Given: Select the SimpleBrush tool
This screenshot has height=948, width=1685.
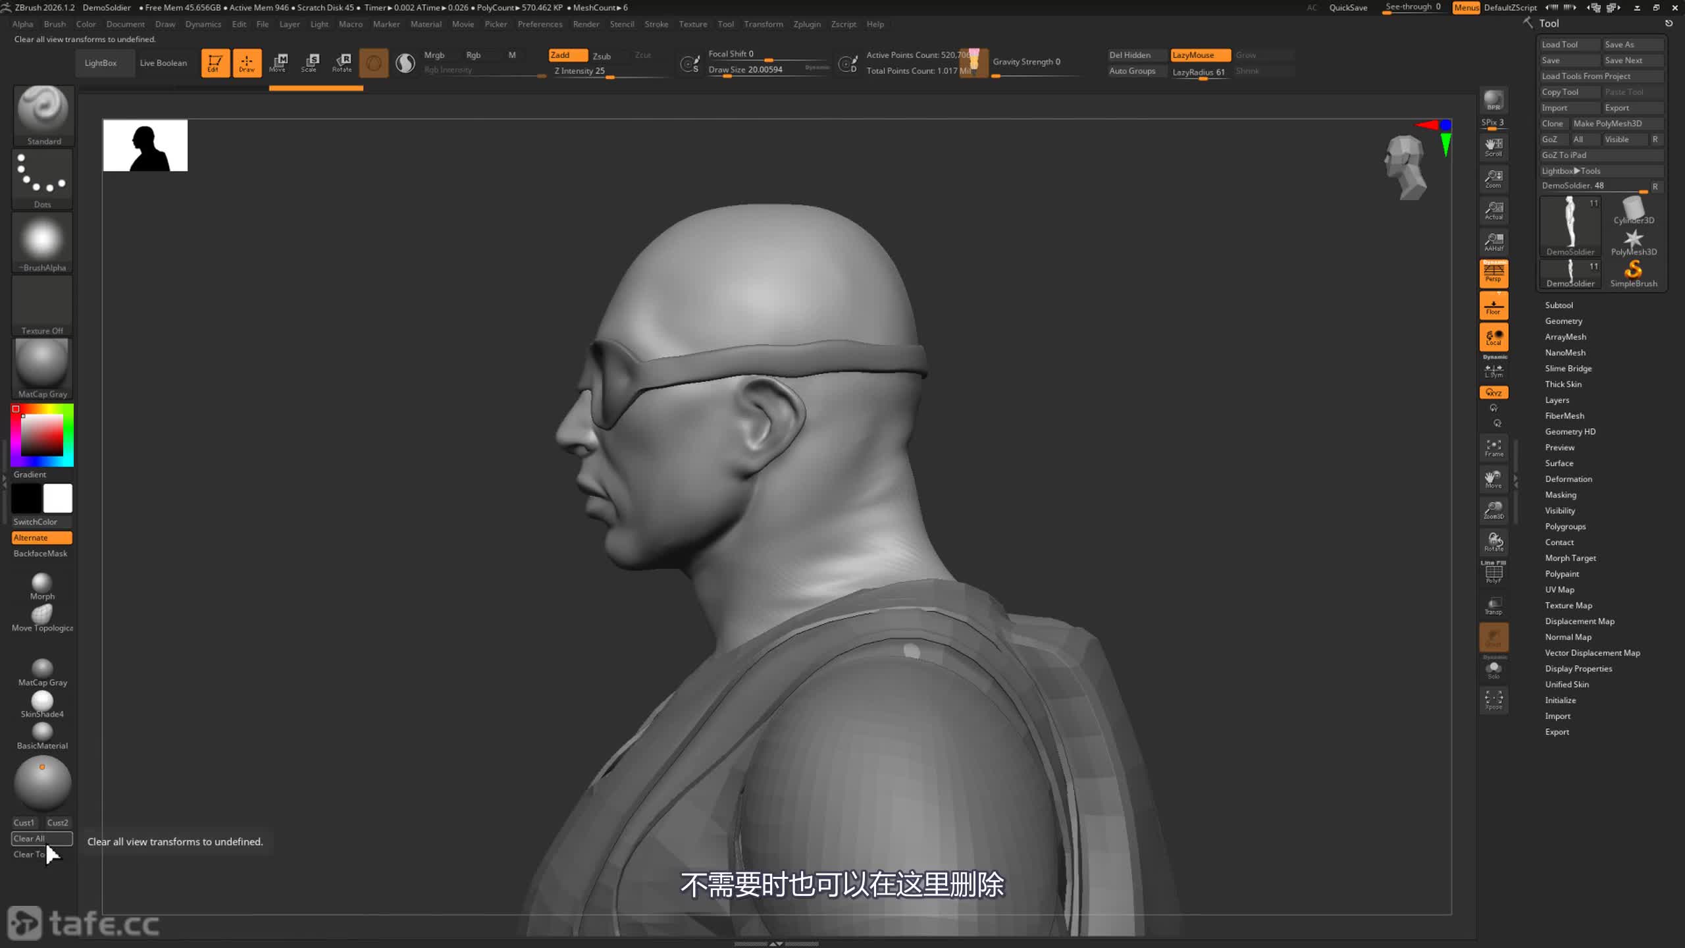Looking at the screenshot, I should point(1634,274).
